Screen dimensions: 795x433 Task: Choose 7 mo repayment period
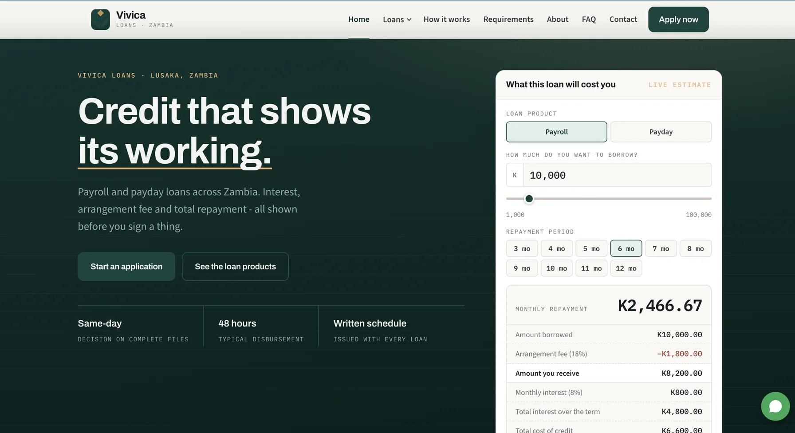661,248
